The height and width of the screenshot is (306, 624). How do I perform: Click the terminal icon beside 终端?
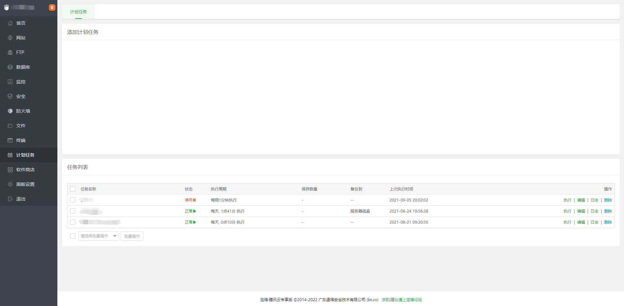pos(10,140)
